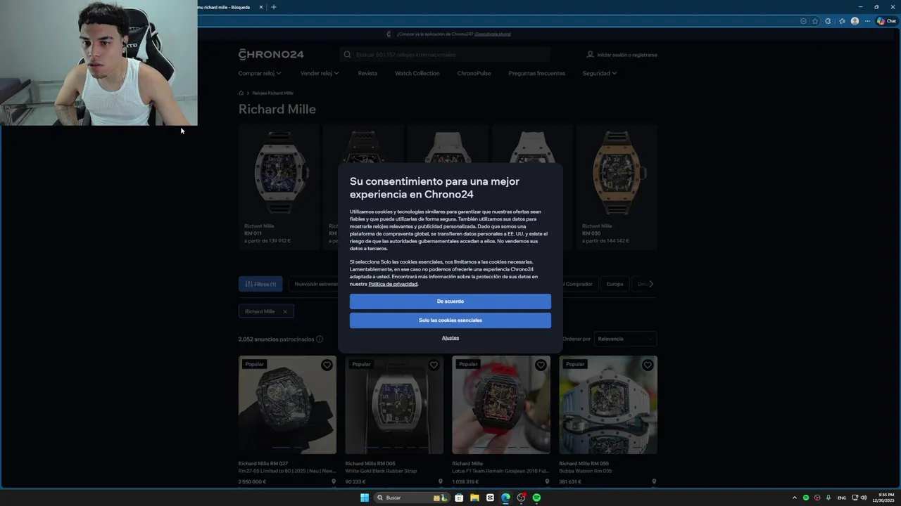Click the breadcrumb home icon

click(x=241, y=93)
